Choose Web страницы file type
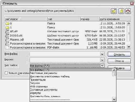 (71, 87)
